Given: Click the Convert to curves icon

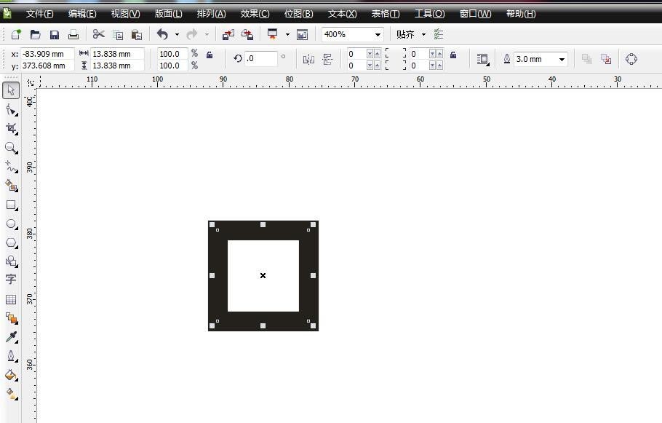Looking at the screenshot, I should [x=631, y=59].
